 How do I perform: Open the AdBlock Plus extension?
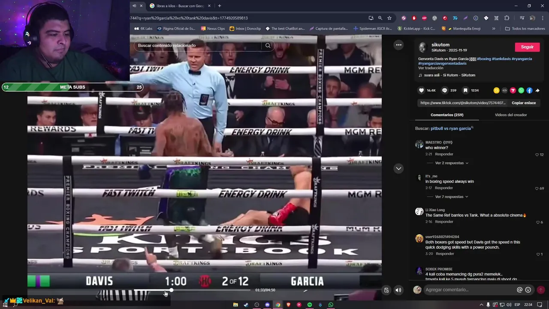tap(424, 18)
